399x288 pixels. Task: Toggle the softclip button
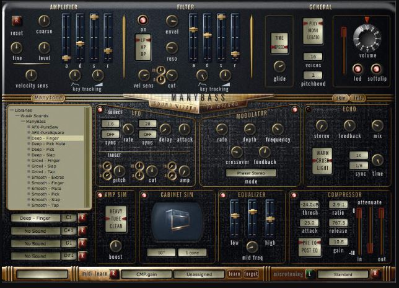376,69
